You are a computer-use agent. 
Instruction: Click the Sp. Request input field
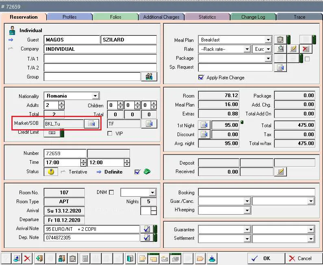tap(235, 67)
